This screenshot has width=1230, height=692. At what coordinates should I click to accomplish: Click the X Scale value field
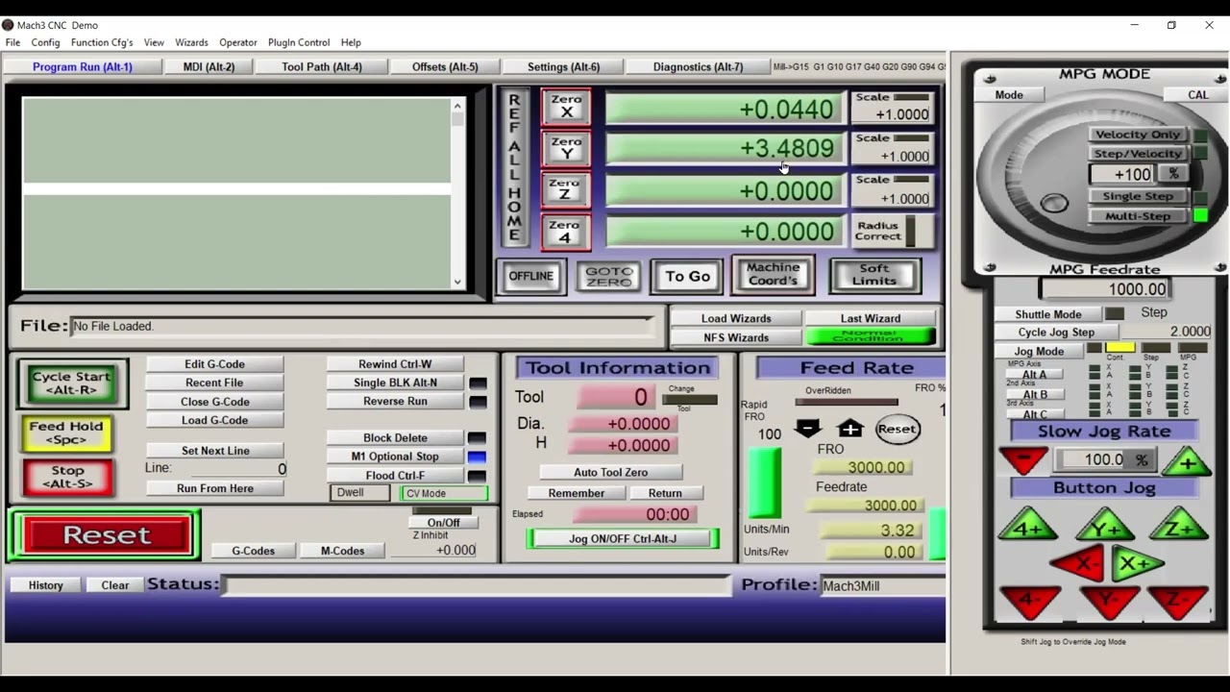tap(891, 114)
